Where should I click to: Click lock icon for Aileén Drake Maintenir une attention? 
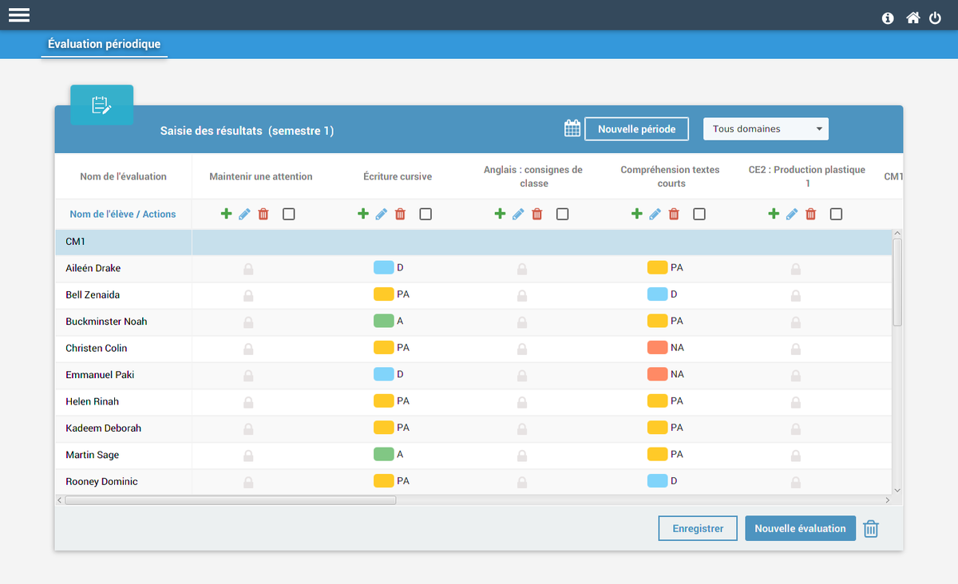click(248, 269)
